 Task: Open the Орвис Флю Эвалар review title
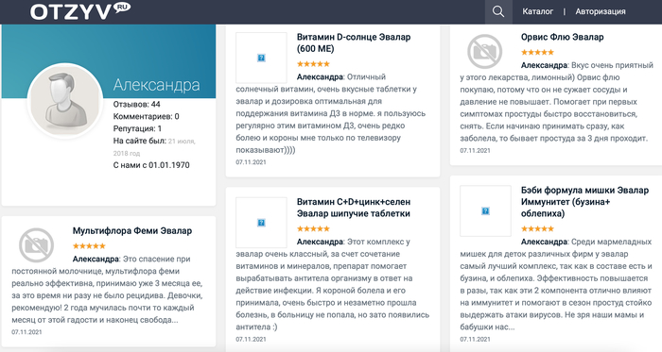click(562, 37)
